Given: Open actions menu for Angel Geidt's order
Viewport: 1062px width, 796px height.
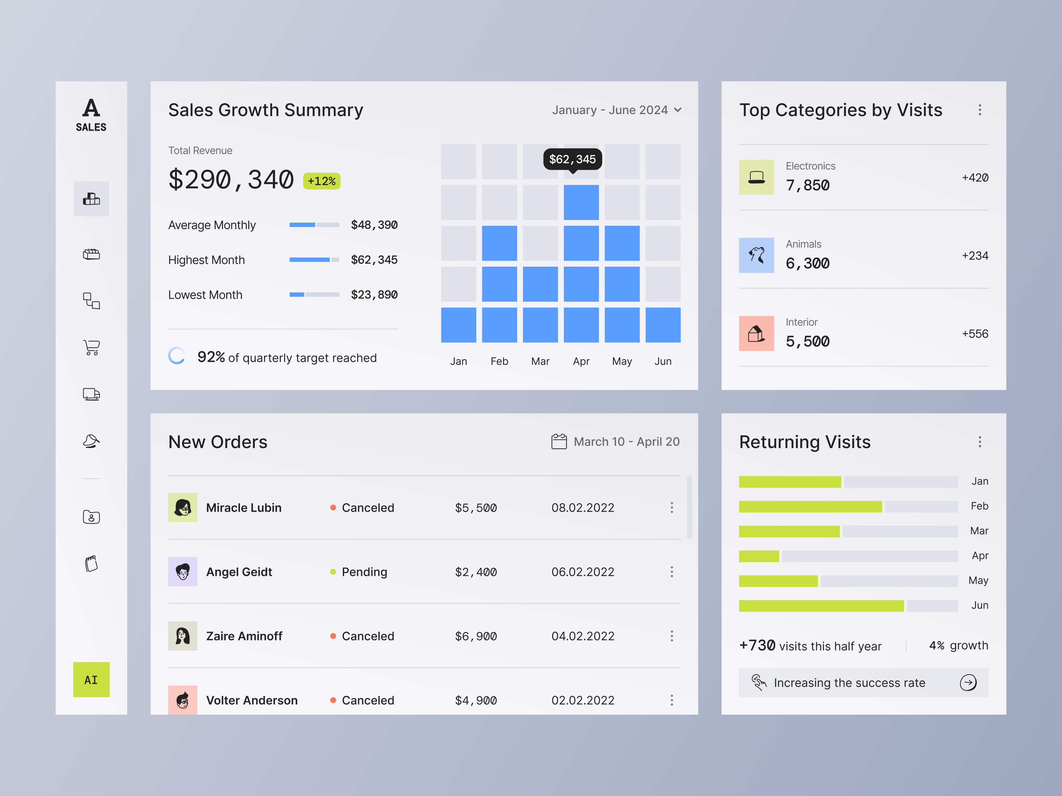Looking at the screenshot, I should pos(672,572).
